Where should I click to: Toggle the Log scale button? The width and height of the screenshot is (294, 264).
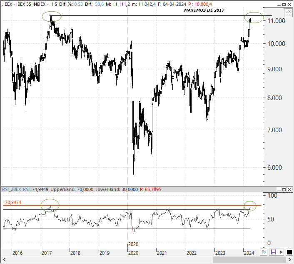point(288,13)
